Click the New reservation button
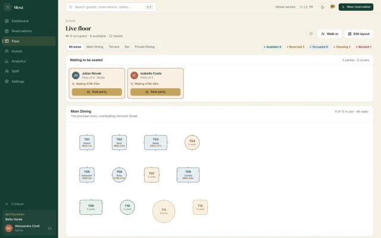This screenshot has height=238, width=381. point(356,7)
